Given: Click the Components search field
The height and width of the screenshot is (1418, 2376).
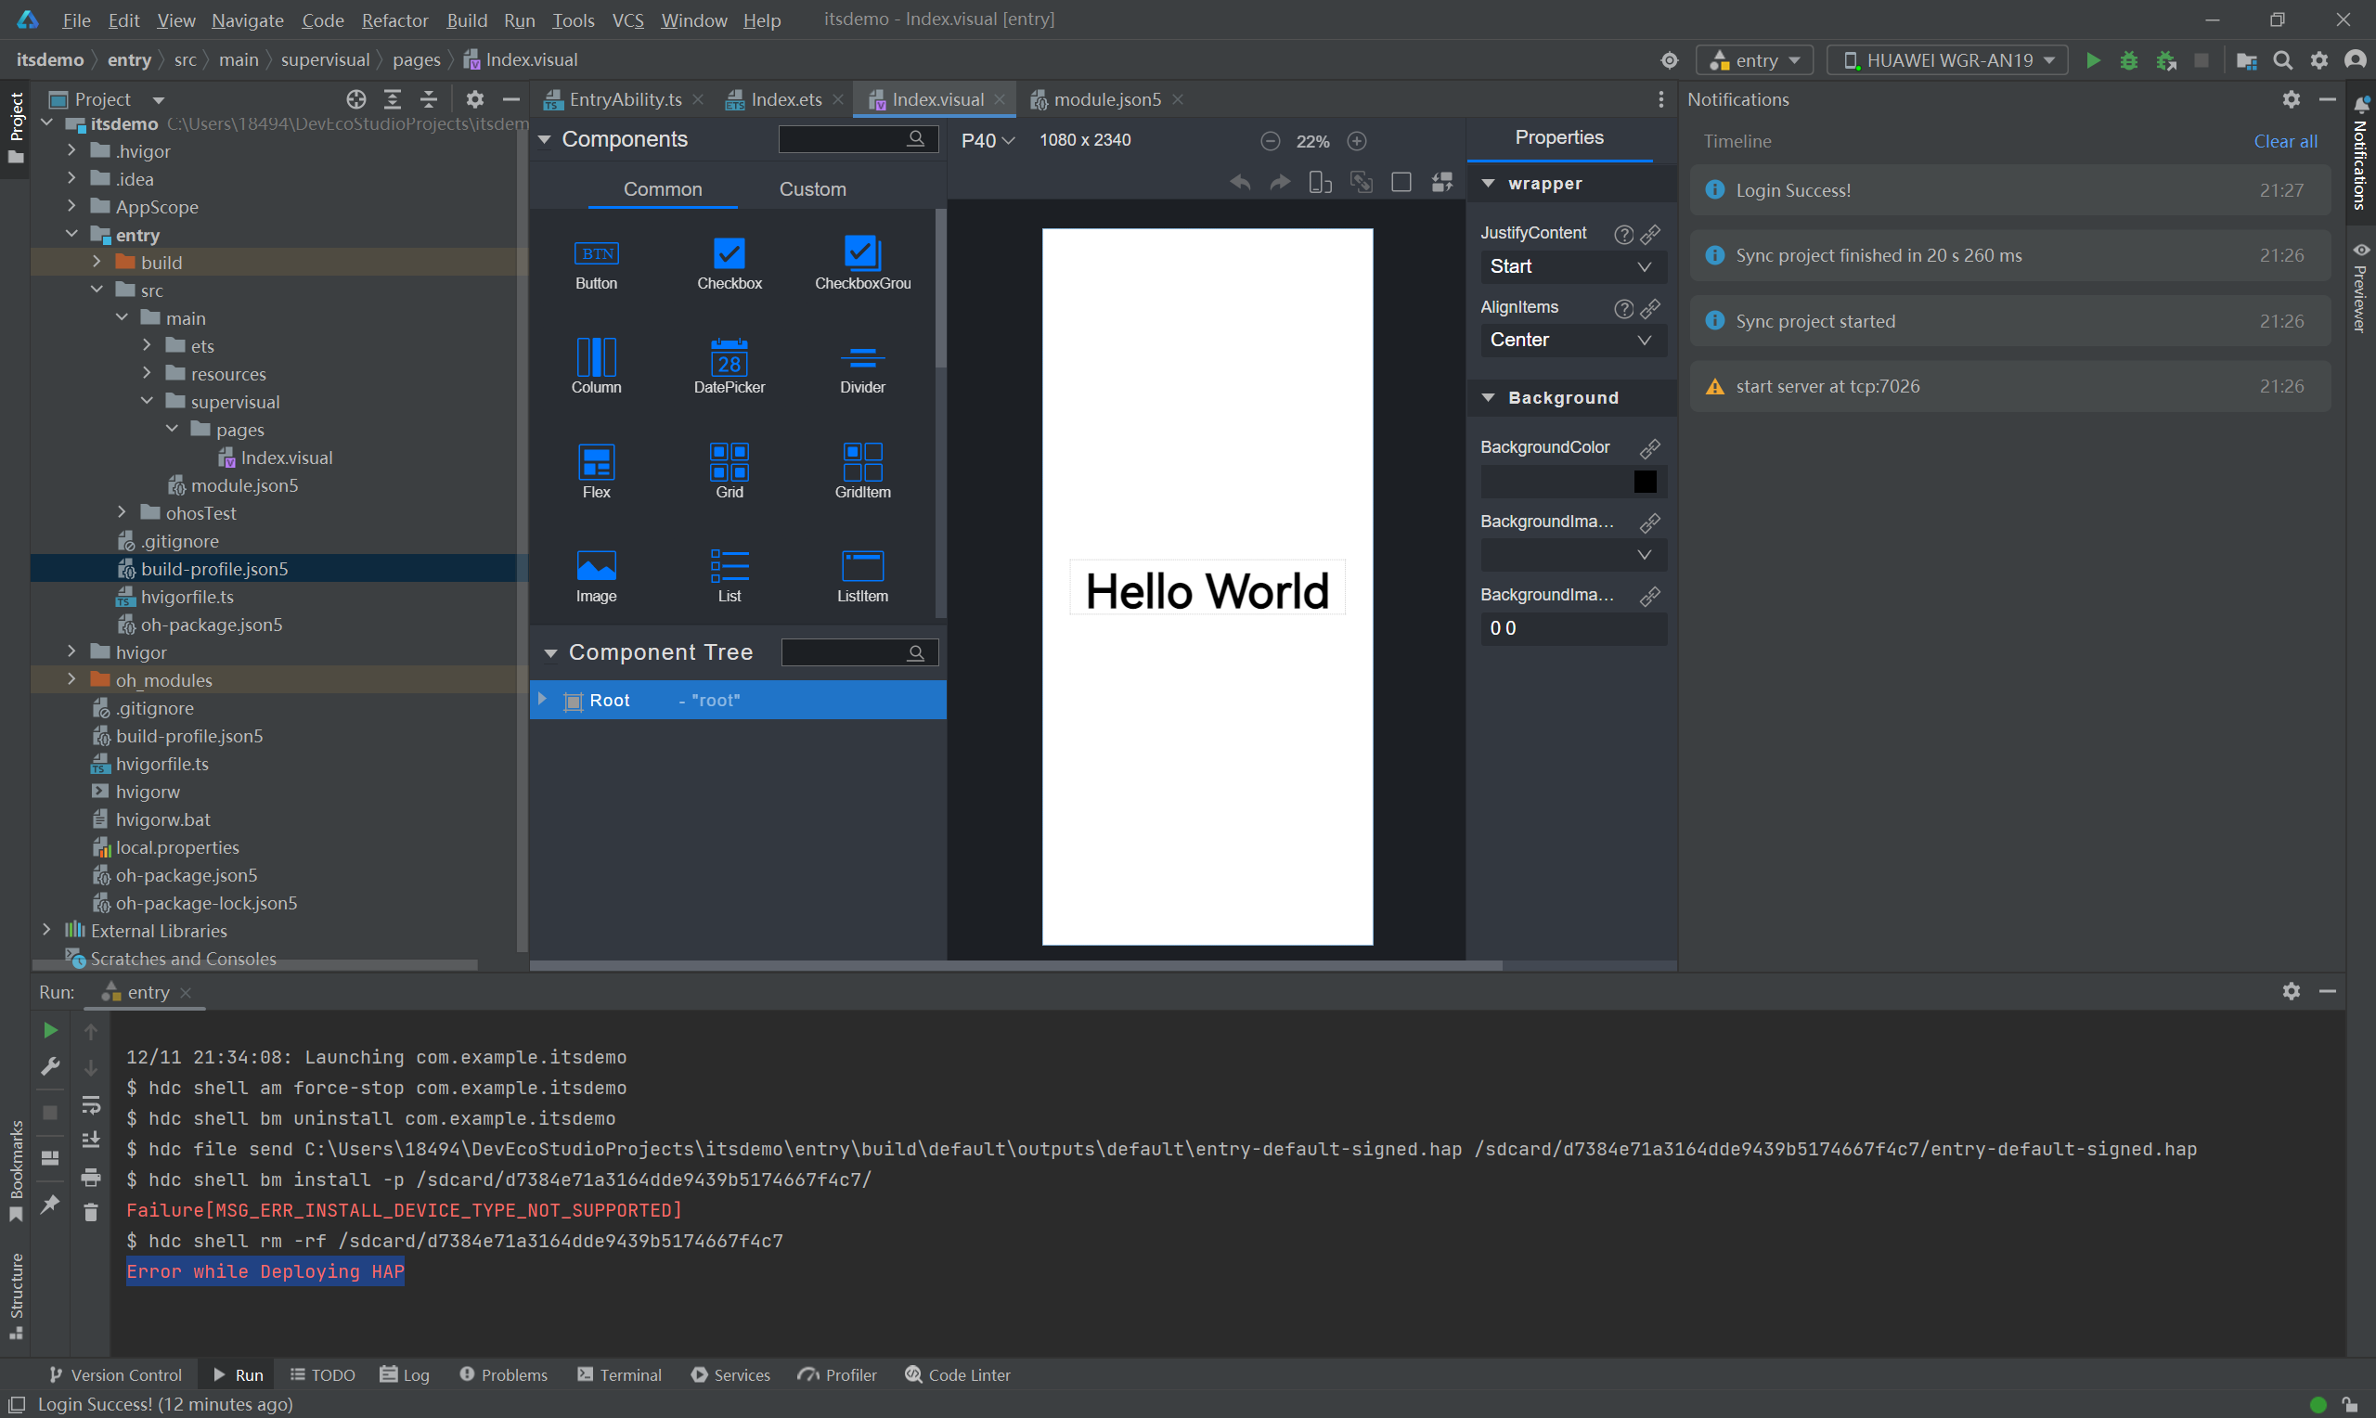Looking at the screenshot, I should click(x=857, y=139).
